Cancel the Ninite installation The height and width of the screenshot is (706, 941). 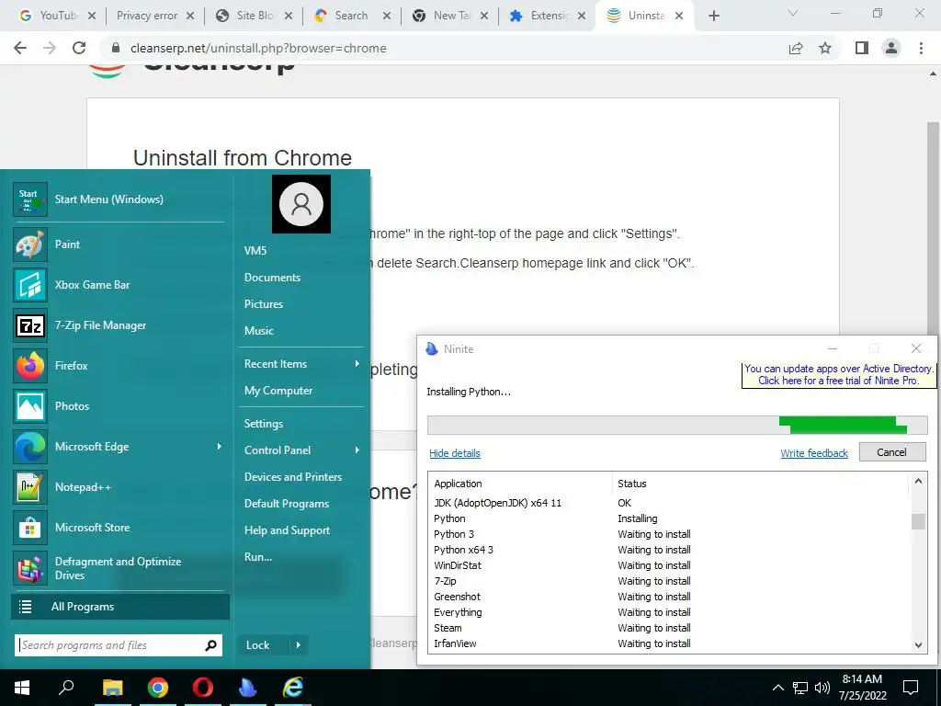[891, 452]
